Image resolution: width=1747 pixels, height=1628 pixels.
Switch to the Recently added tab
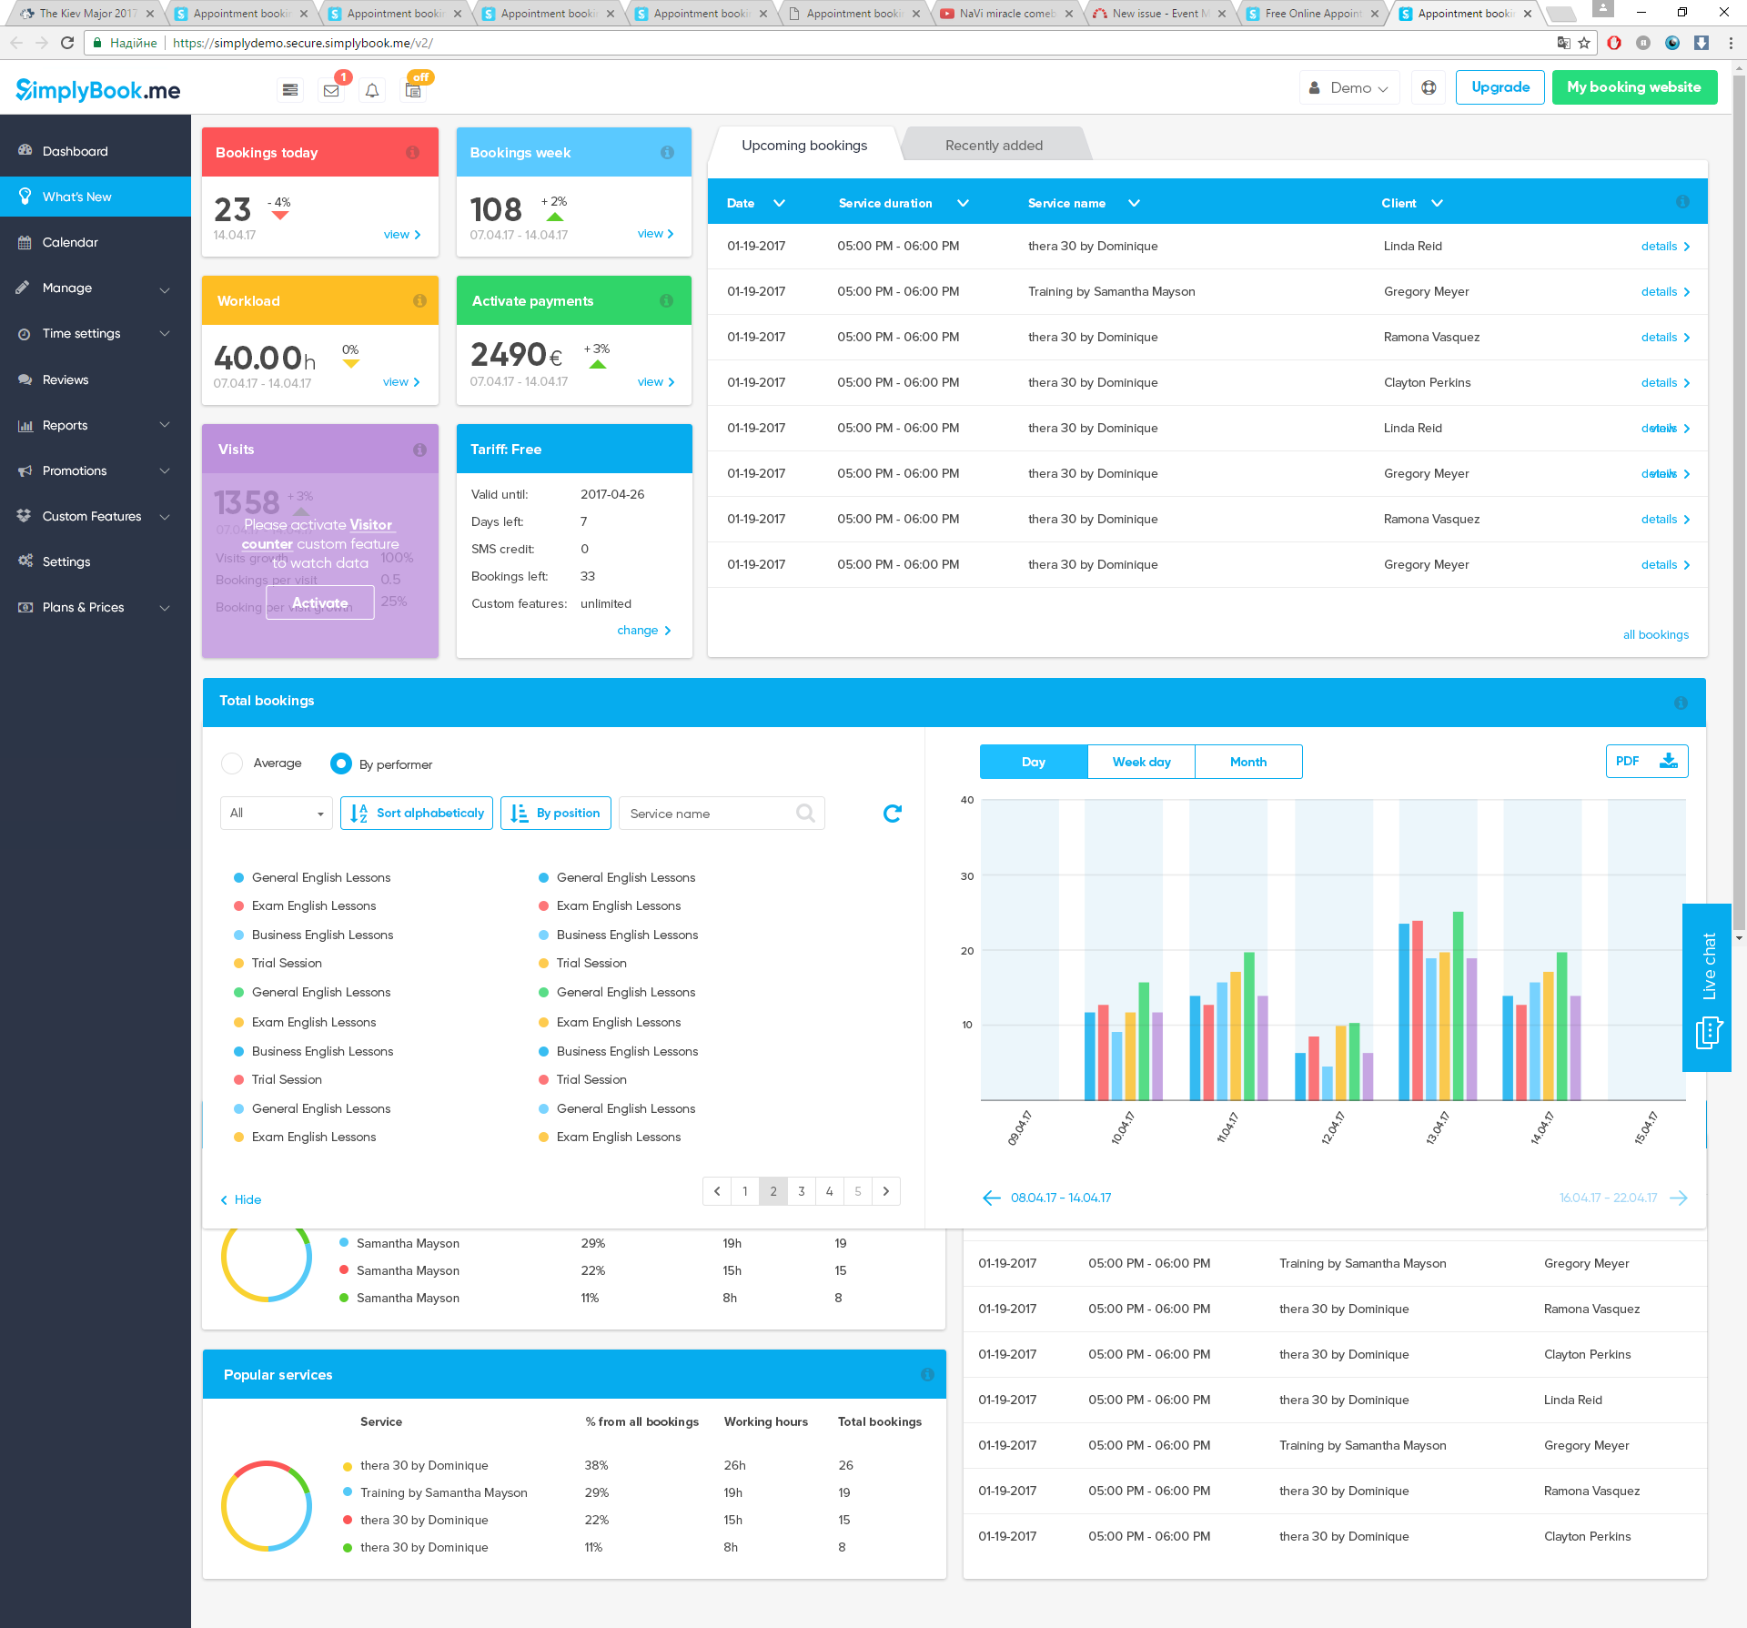994,145
